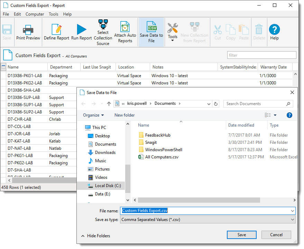Click in the report filter field
Image resolution: width=304 pixels, height=249 pixels.
coord(261,55)
